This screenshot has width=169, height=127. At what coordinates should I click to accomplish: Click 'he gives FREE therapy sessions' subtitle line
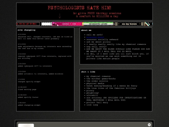(x=97, y=13)
